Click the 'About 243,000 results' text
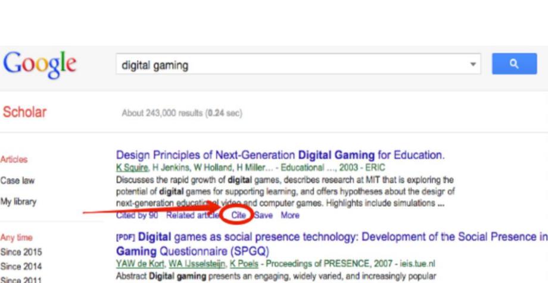The image size is (548, 283). pyautogui.click(x=182, y=114)
